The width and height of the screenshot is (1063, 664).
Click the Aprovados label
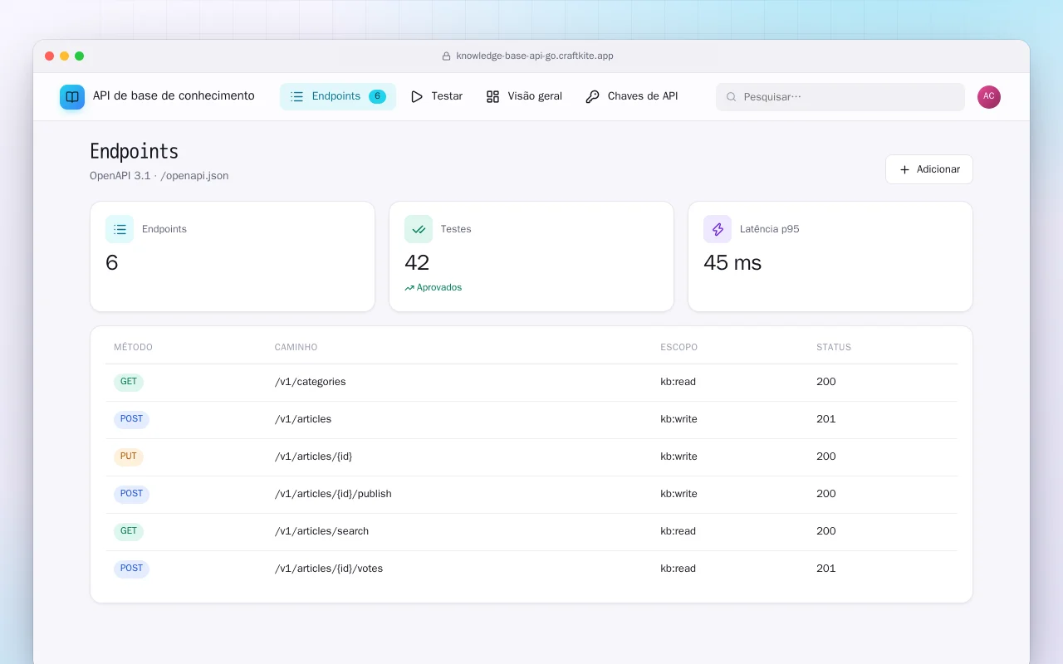[x=439, y=288]
